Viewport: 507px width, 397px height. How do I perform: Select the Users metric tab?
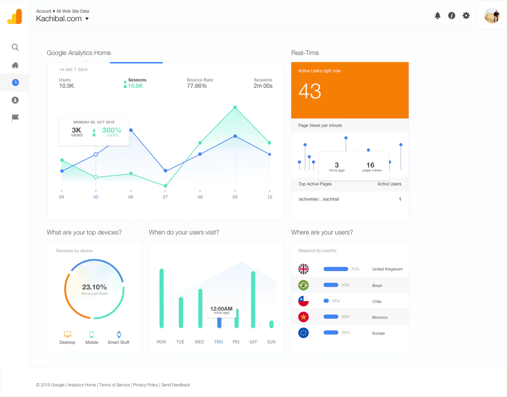click(67, 83)
